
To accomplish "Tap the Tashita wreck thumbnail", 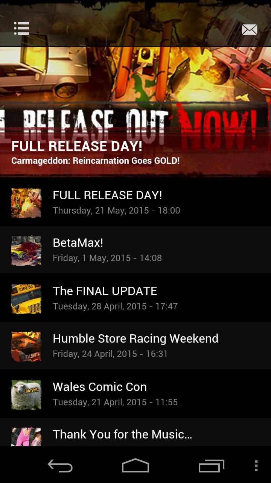I will tap(26, 346).
